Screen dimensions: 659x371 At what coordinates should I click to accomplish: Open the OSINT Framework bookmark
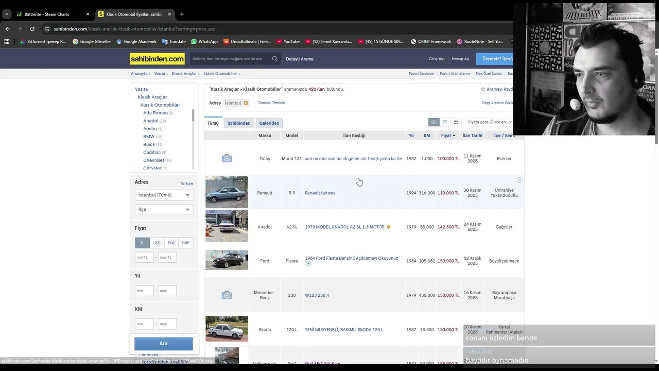click(431, 41)
